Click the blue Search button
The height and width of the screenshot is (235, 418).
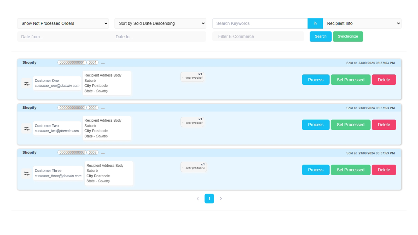click(x=321, y=37)
